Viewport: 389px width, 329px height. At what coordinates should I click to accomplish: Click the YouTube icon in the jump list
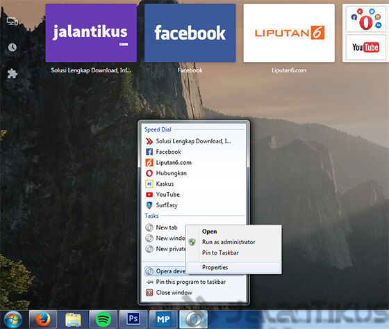coord(149,195)
